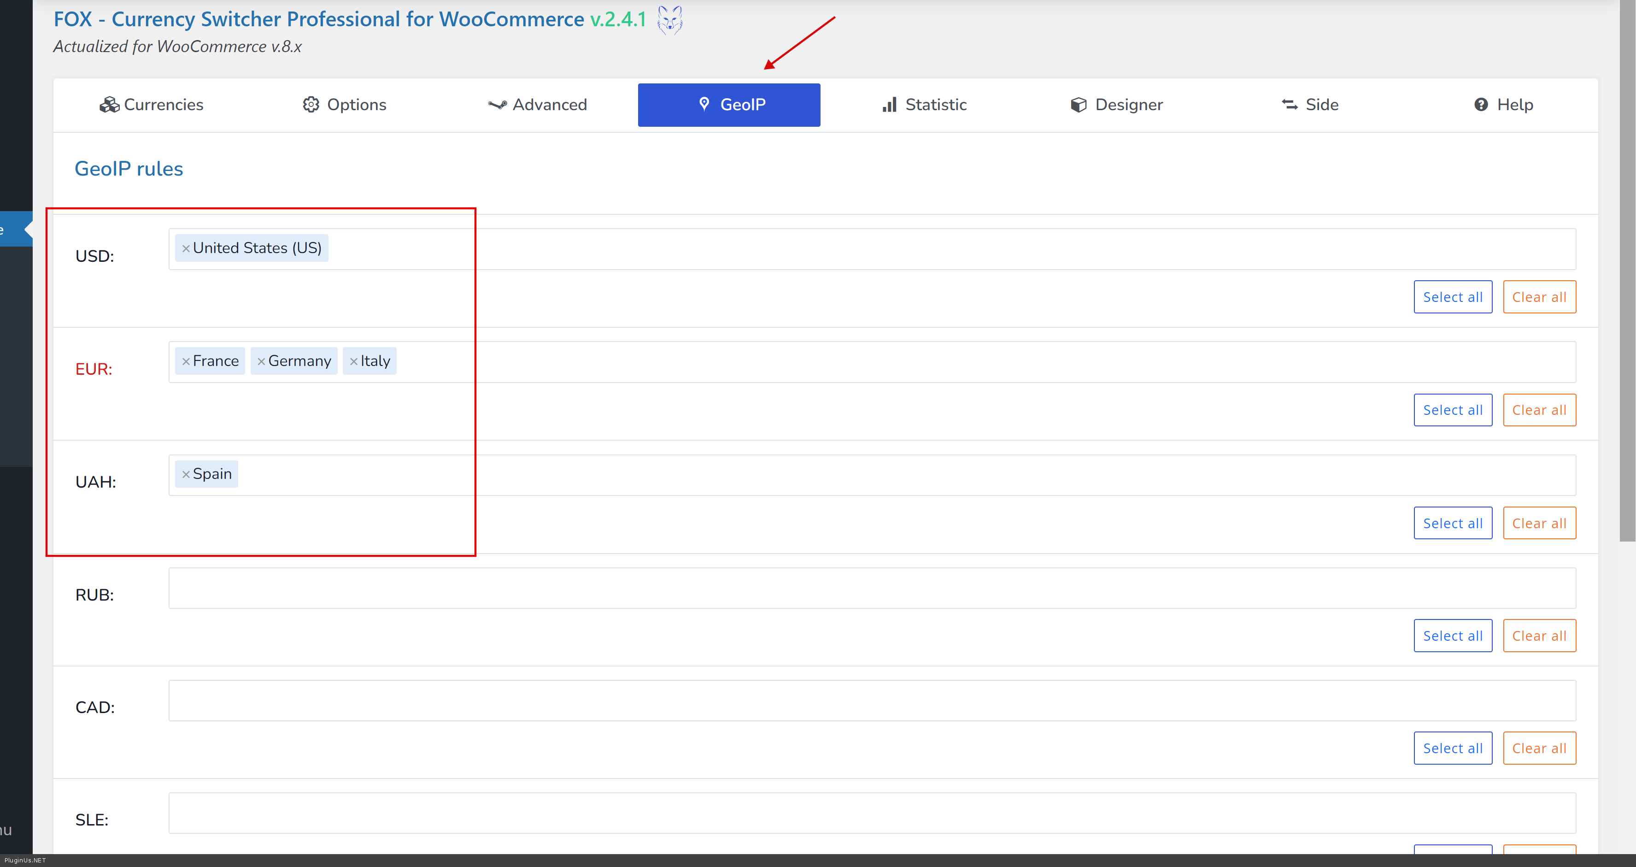Go to the Designer tab
Screen dimensions: 1636x867
point(1116,105)
